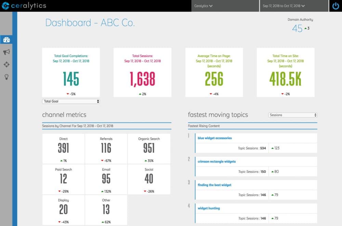This screenshot has width=342, height=226.
Task: Click the megaphone campaigns icon
Action: [6, 52]
